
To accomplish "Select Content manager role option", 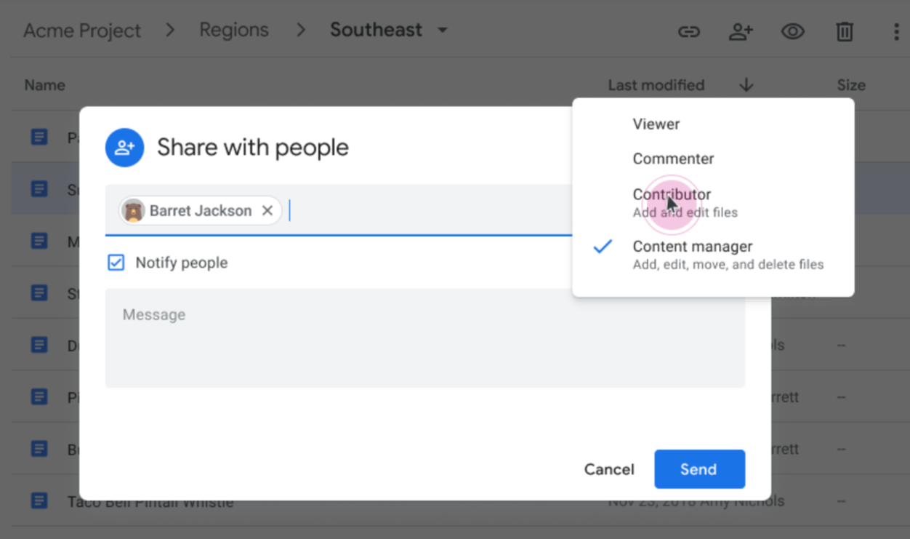I will click(713, 255).
